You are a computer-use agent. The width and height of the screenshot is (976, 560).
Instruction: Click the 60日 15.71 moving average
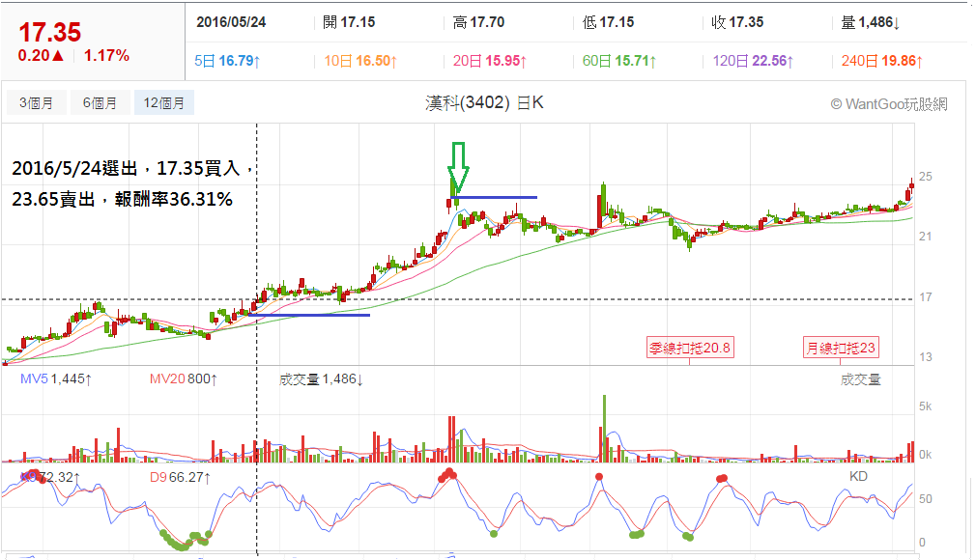point(619,61)
